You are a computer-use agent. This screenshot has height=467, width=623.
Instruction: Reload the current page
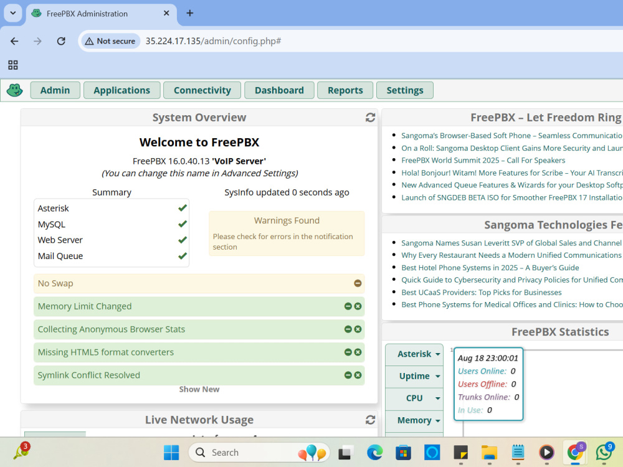61,41
